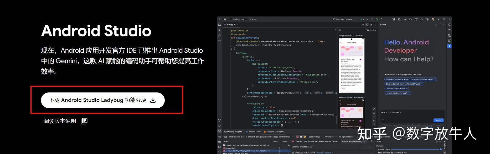Open the Project folder tool window
Image resolution: width=490 pixels, height=154 pixels.
click(x=220, y=25)
